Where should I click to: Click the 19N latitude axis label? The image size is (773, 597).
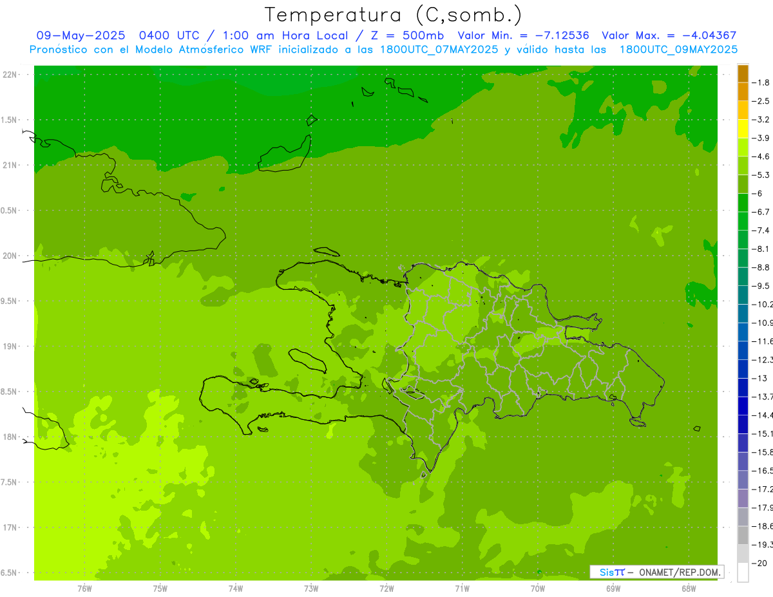(x=10, y=346)
